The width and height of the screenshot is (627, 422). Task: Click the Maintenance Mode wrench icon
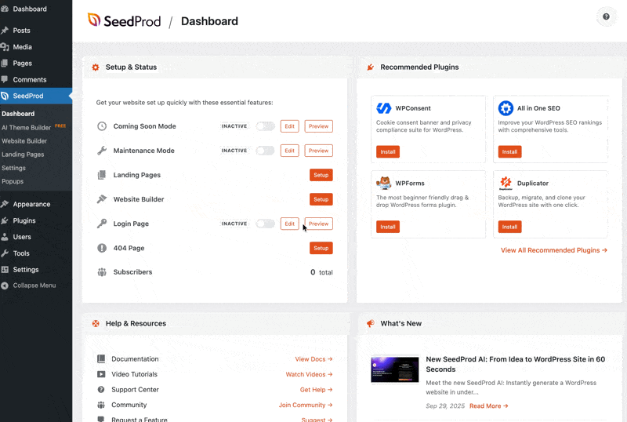(102, 151)
